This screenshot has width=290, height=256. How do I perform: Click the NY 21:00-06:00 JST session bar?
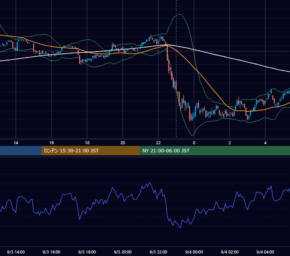pyautogui.click(x=215, y=151)
